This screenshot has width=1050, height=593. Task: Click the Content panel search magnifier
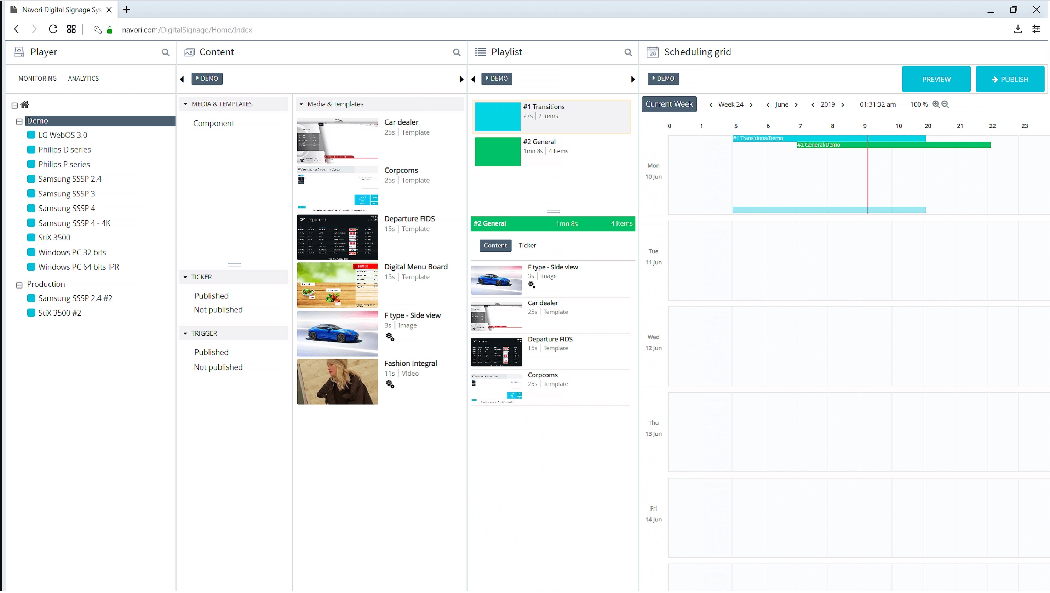tap(457, 52)
